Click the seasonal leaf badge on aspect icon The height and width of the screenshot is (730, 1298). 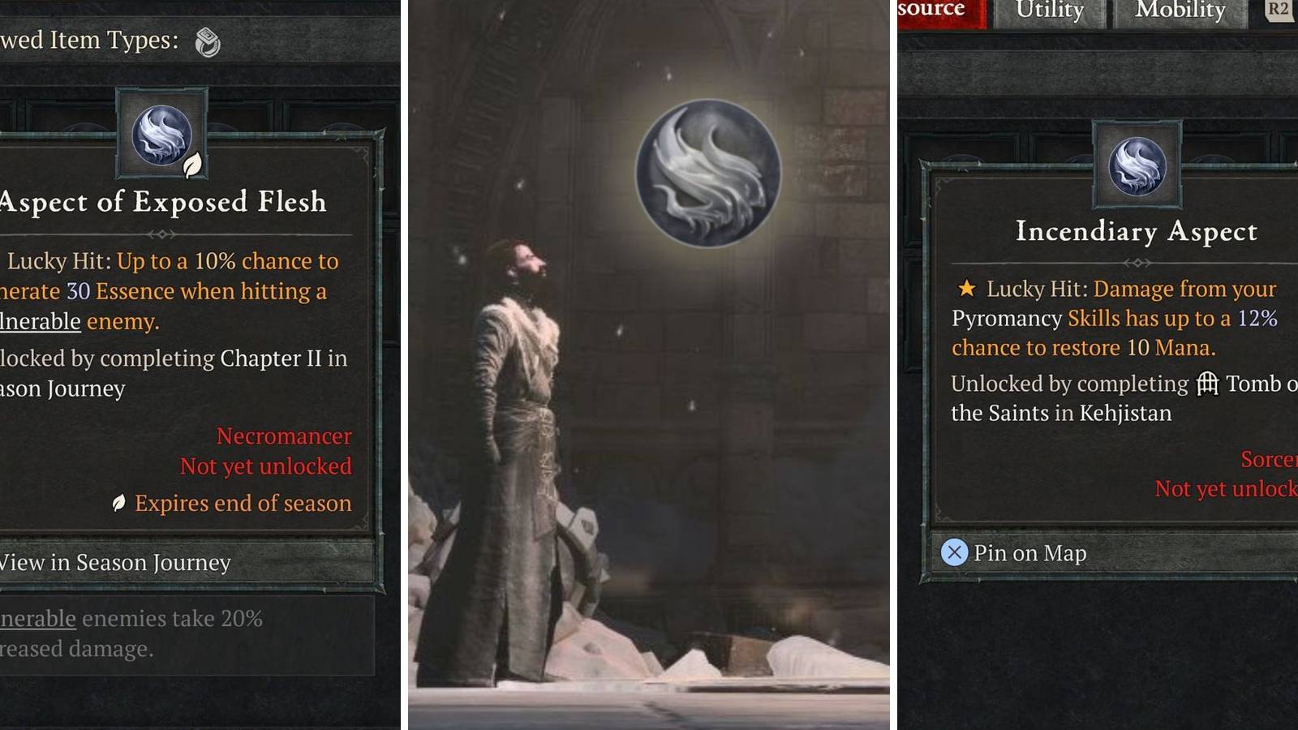192,166
